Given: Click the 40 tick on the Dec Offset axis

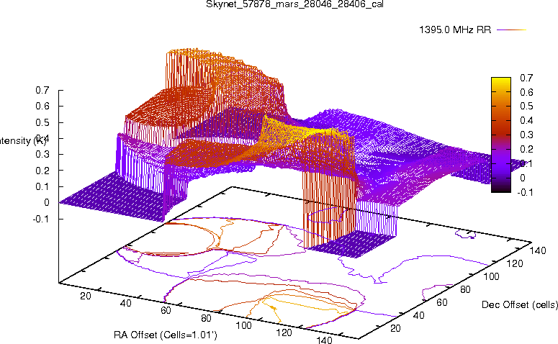Looking at the screenshot, I should coord(418,315).
